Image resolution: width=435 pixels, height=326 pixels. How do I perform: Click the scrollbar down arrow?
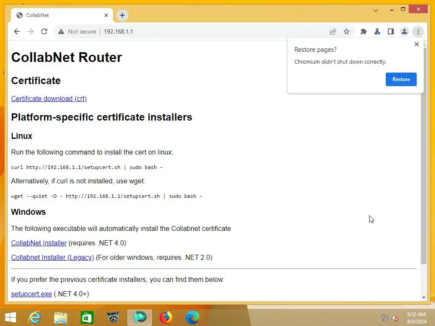click(424, 297)
